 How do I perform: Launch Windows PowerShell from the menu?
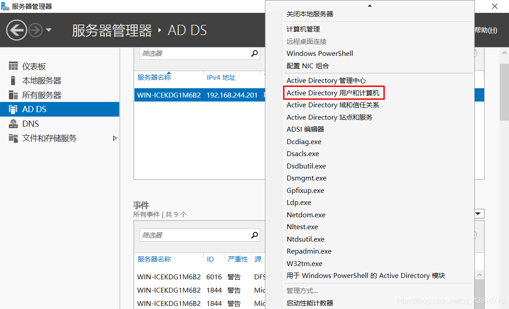(320, 54)
